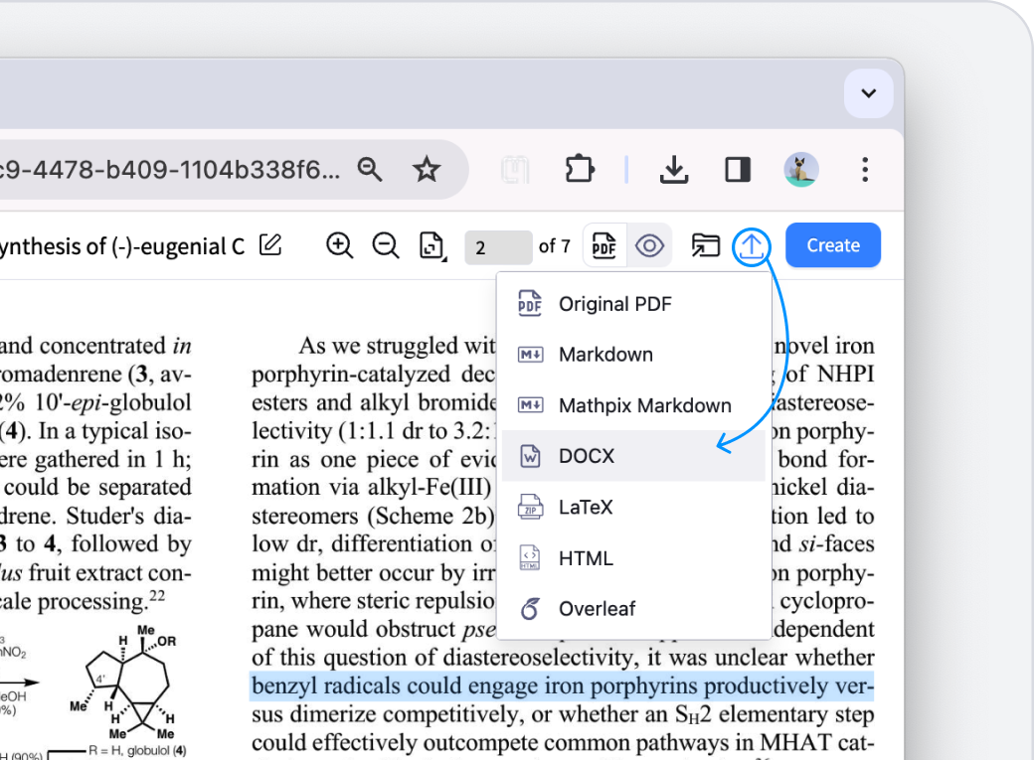The height and width of the screenshot is (760, 1034).
Task: Select Original PDF export option
Action: (616, 304)
